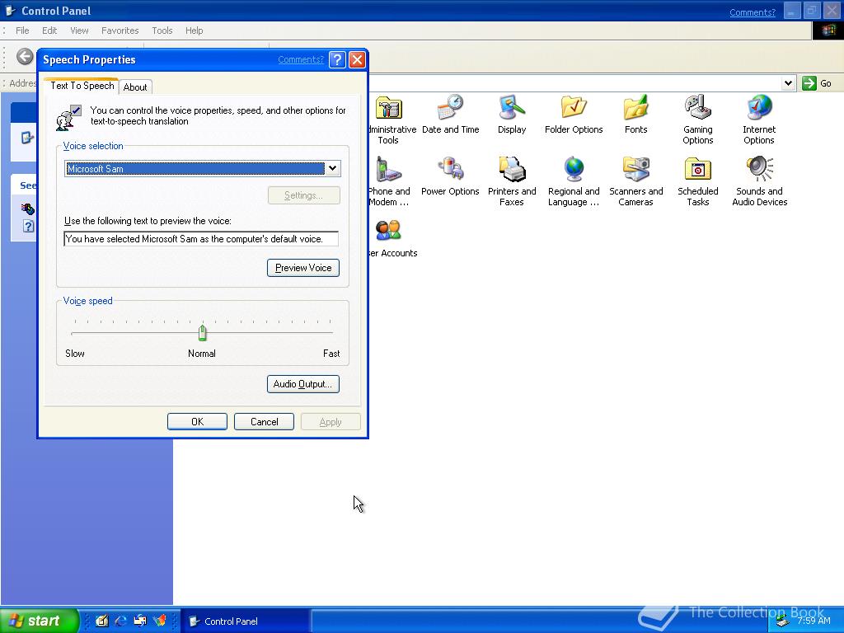Open the File menu
Image resolution: width=844 pixels, height=633 pixels.
[x=22, y=30]
